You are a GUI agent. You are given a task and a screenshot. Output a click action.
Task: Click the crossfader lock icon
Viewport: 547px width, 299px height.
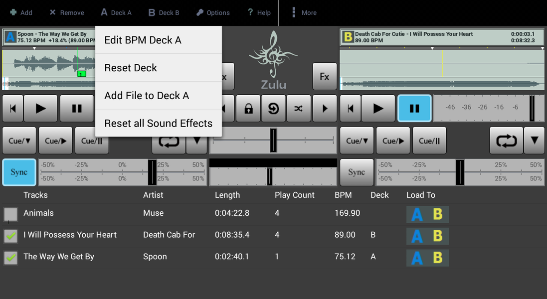[x=248, y=108]
